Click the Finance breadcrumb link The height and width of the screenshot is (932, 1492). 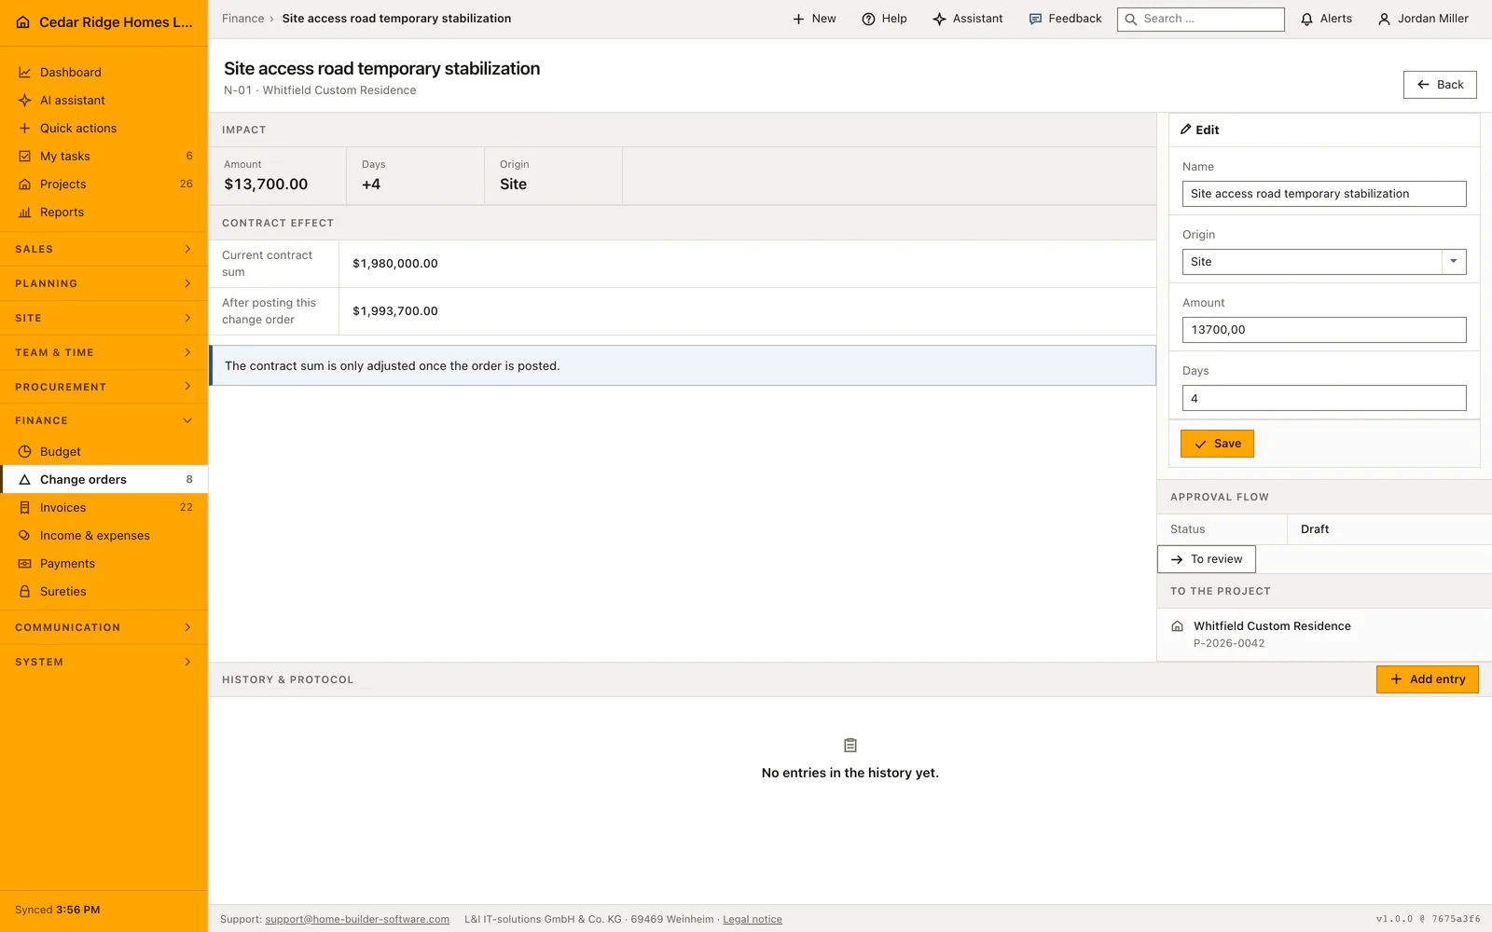243,19
